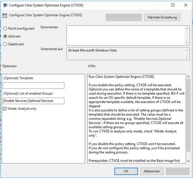Cancel the dialog with Abbrechen

(152, 171)
